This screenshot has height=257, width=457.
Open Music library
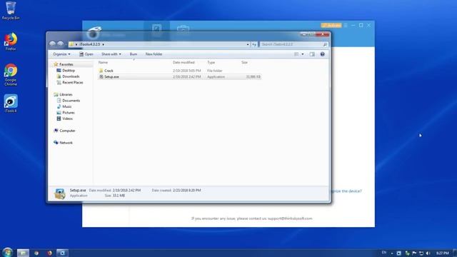pyautogui.click(x=66, y=106)
